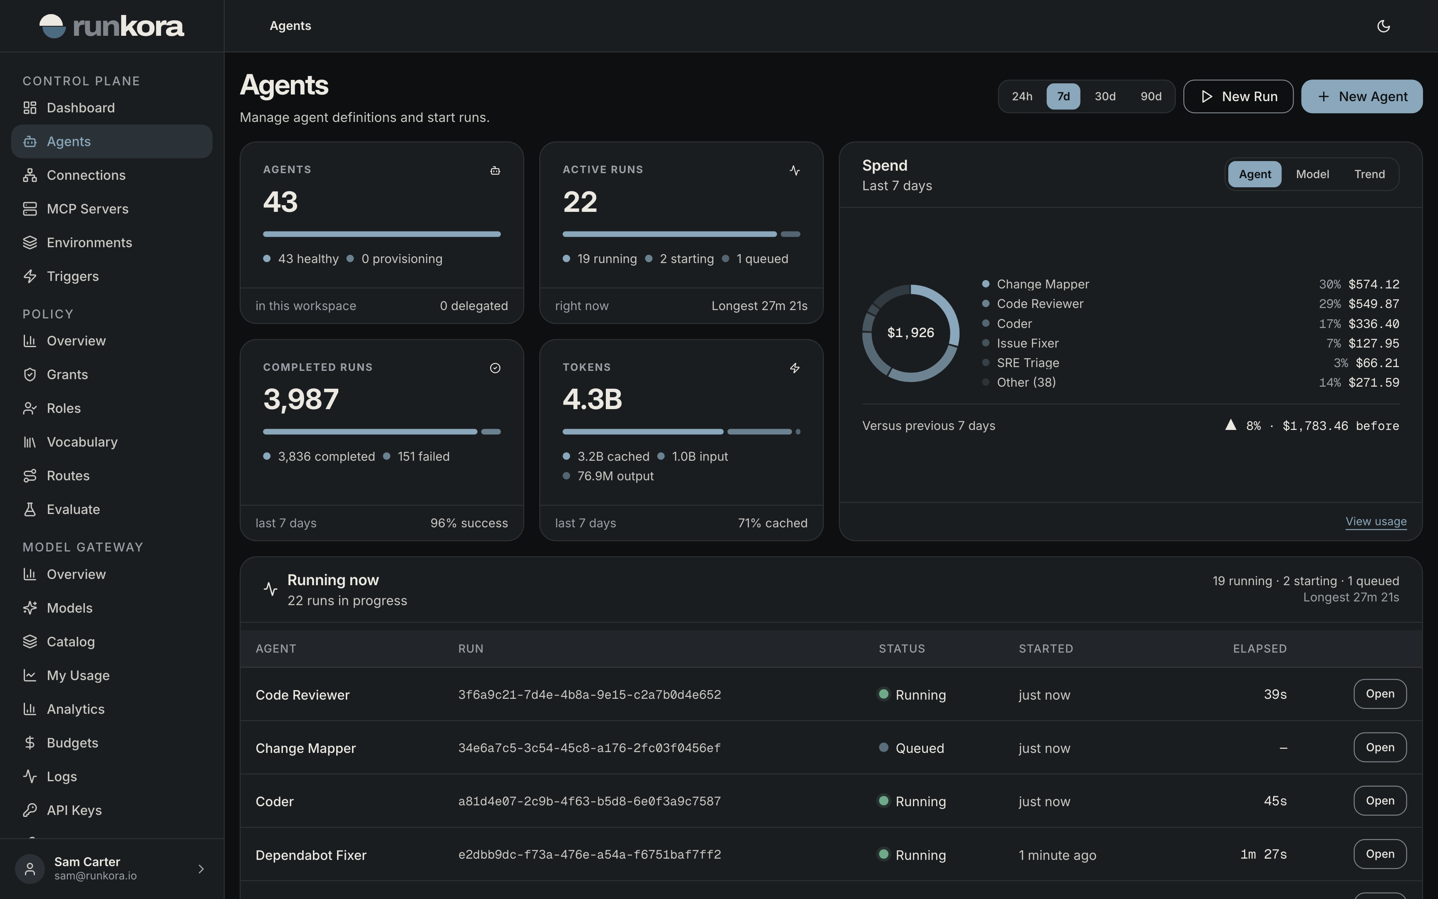Viewport: 1438px width, 899px height.
Task: Open MCP Servers icon in sidebar
Action: (30, 209)
